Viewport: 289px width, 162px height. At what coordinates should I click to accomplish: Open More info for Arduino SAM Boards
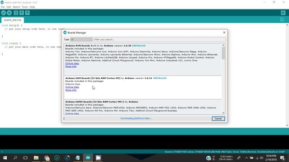coord(71,90)
